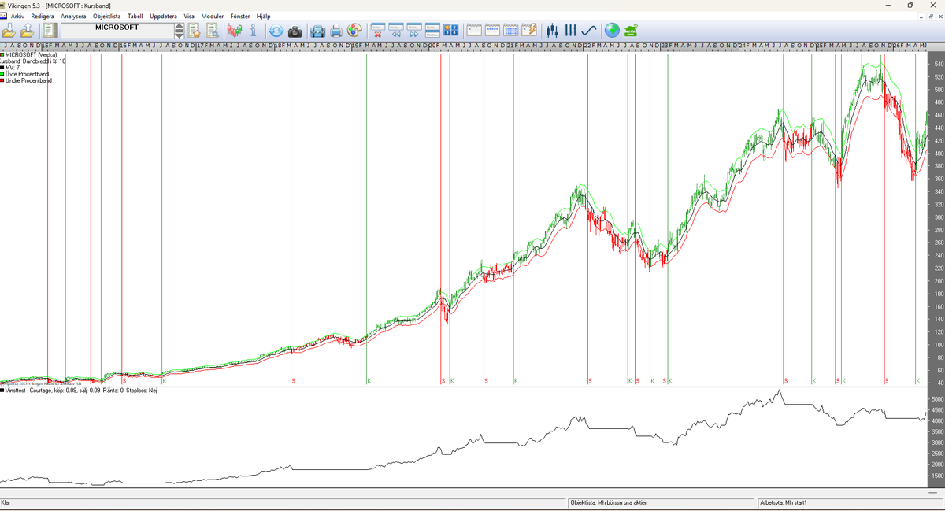Screen dimensions: 945x511
Task: Click the stacked split windows icon
Action: coord(432,31)
